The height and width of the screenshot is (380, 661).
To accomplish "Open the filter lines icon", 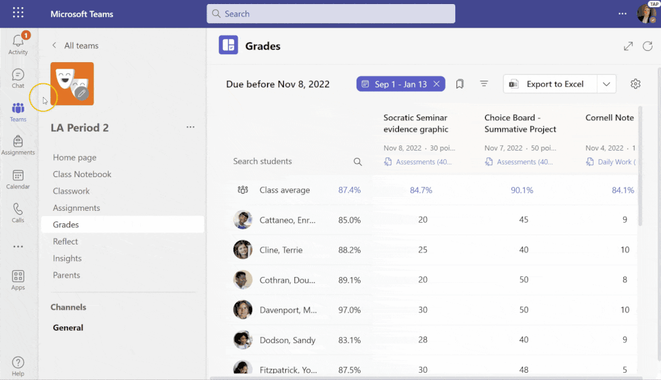I will click(484, 84).
